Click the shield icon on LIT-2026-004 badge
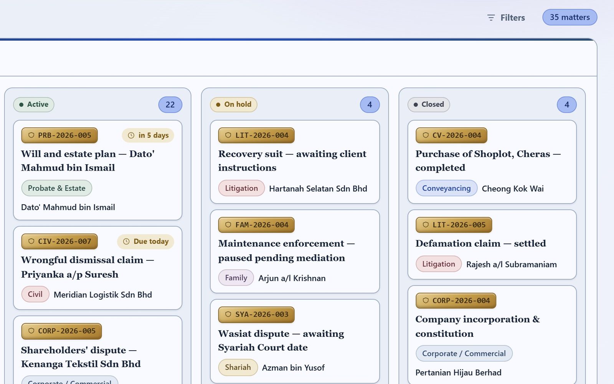Image resolution: width=614 pixels, height=384 pixels. [228, 135]
